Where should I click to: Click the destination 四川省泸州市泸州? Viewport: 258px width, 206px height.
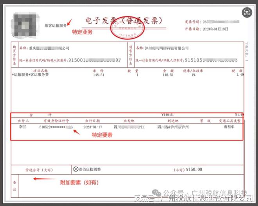pyautogui.click(x=173, y=127)
